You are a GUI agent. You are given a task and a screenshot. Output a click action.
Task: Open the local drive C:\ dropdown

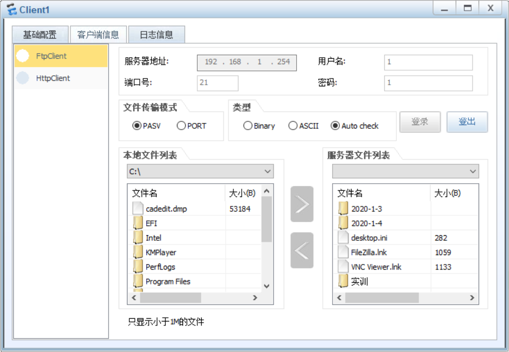200,171
